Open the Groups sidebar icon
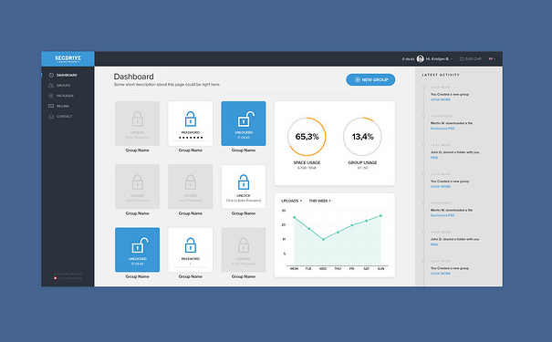The width and height of the screenshot is (552, 342). point(51,86)
